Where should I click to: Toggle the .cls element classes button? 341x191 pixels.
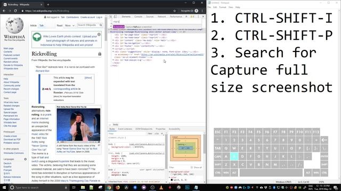click(x=157, y=134)
